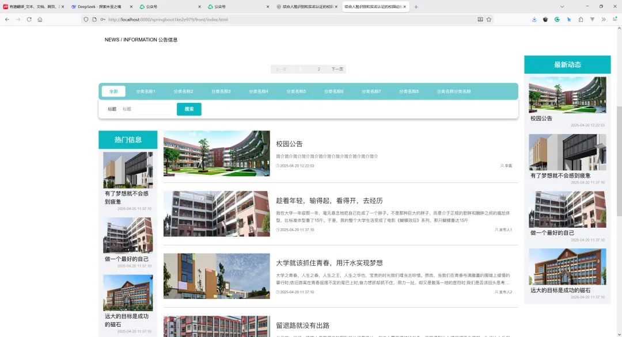Viewport: 622px width, 337px height.
Task: Click 做一个最好的自己 thumbnail in 热门信息
Action: [x=128, y=235]
